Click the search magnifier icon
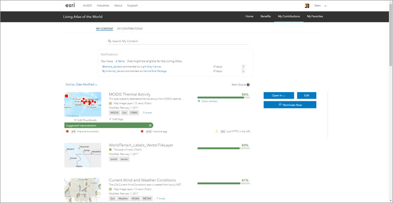Viewport: 393px width, 203px height. [110, 41]
